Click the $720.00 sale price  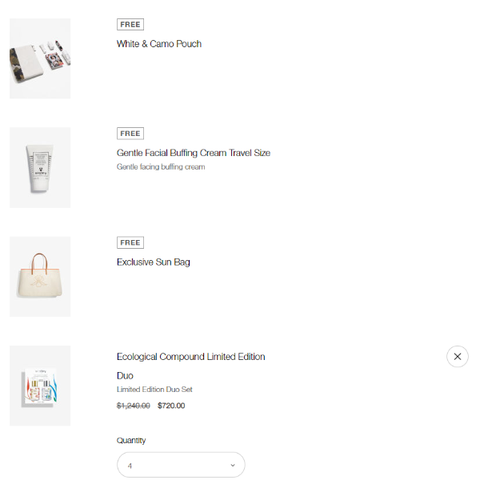click(171, 406)
